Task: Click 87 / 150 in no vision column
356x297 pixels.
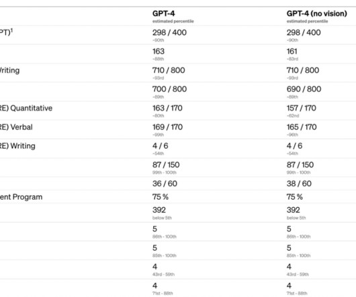Action: tap(300, 165)
